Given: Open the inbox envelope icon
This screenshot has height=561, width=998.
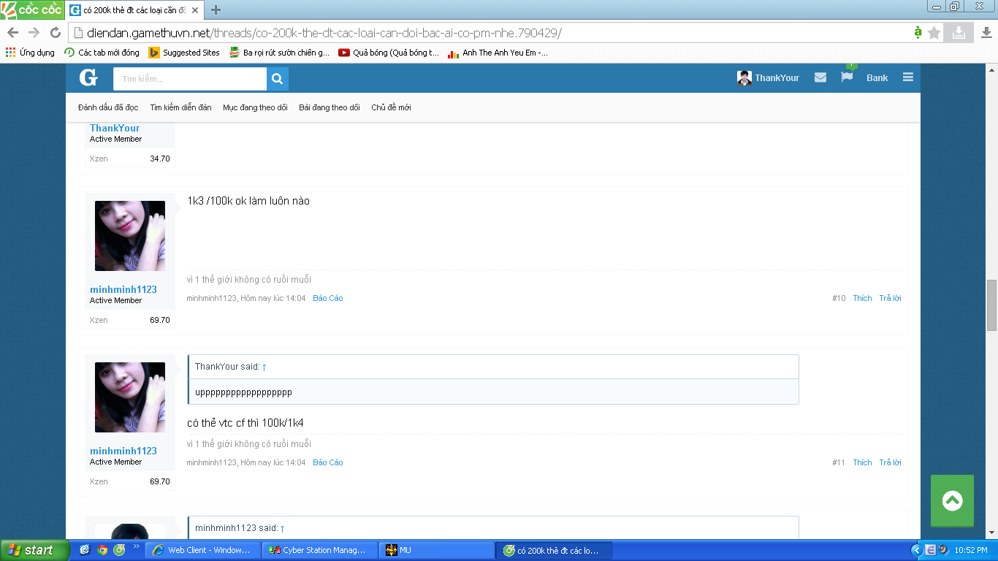Looking at the screenshot, I should click(x=820, y=77).
